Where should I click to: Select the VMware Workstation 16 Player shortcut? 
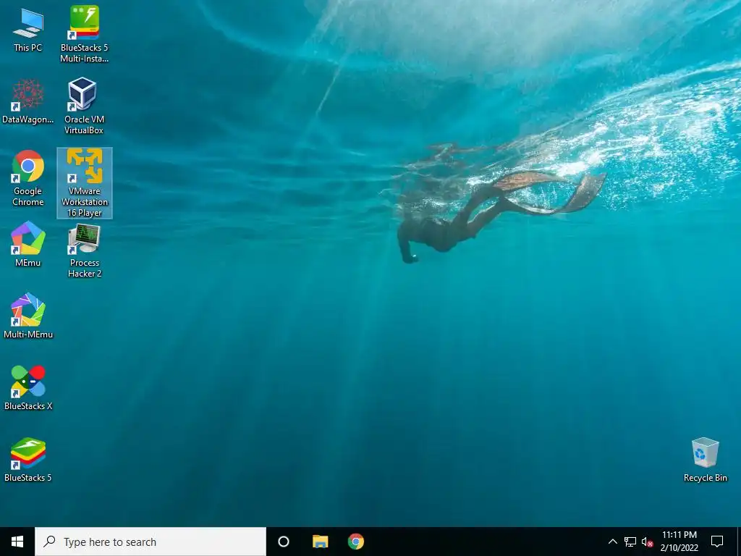(85, 183)
